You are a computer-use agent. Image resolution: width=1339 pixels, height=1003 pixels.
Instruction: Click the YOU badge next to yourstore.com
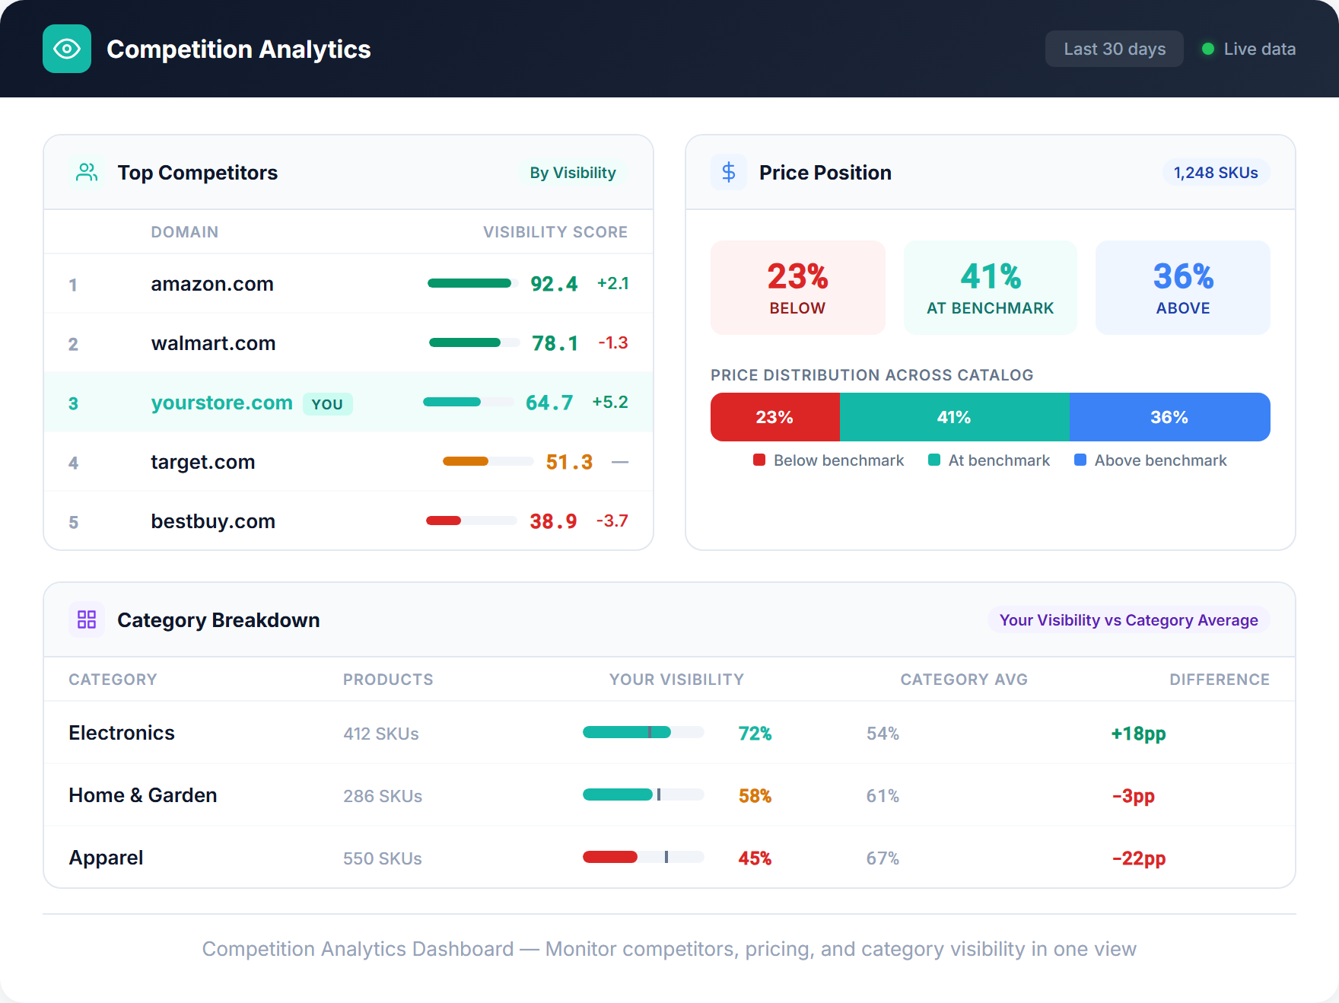pos(327,403)
